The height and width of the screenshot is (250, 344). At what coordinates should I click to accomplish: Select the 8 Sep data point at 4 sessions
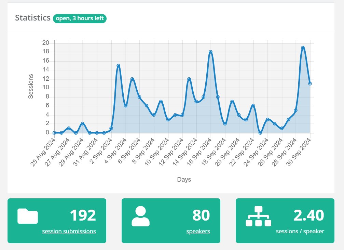pos(154,115)
